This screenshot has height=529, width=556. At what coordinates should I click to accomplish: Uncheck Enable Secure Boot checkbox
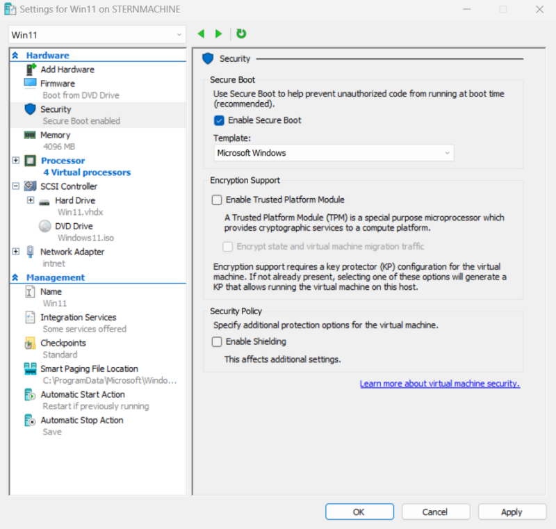pos(219,120)
